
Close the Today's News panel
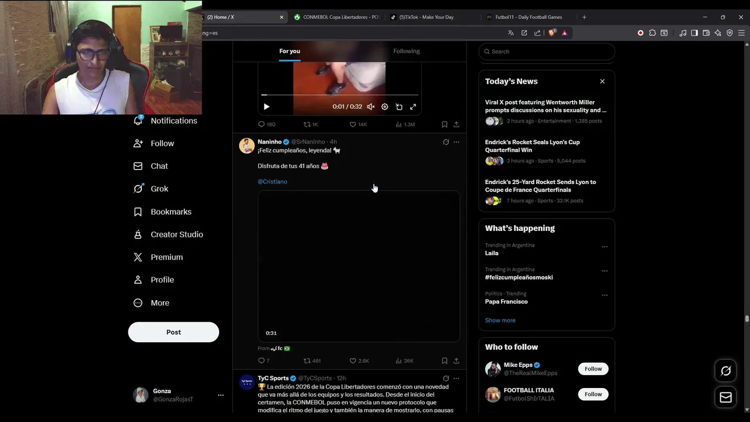pyautogui.click(x=602, y=81)
